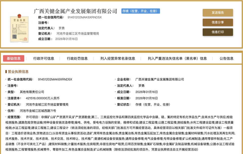Screen dimensions: 243x154
Task: Open the 列入经营异常名录信息 tab
Action: point(118,59)
